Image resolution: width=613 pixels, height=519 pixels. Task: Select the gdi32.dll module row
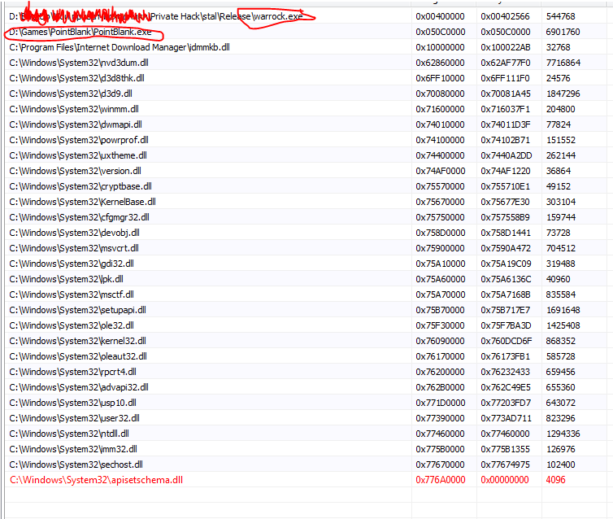(x=72, y=264)
